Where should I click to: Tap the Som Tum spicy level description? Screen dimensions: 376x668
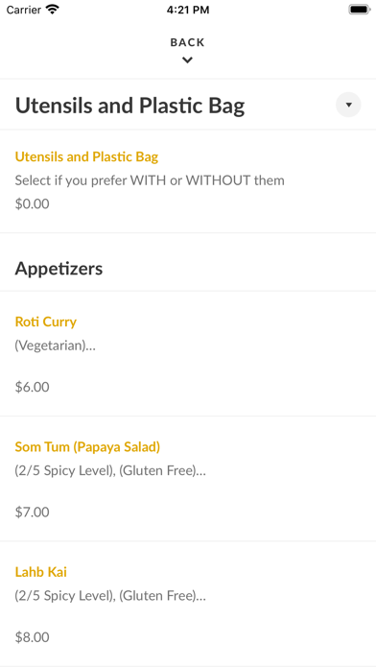click(x=110, y=470)
